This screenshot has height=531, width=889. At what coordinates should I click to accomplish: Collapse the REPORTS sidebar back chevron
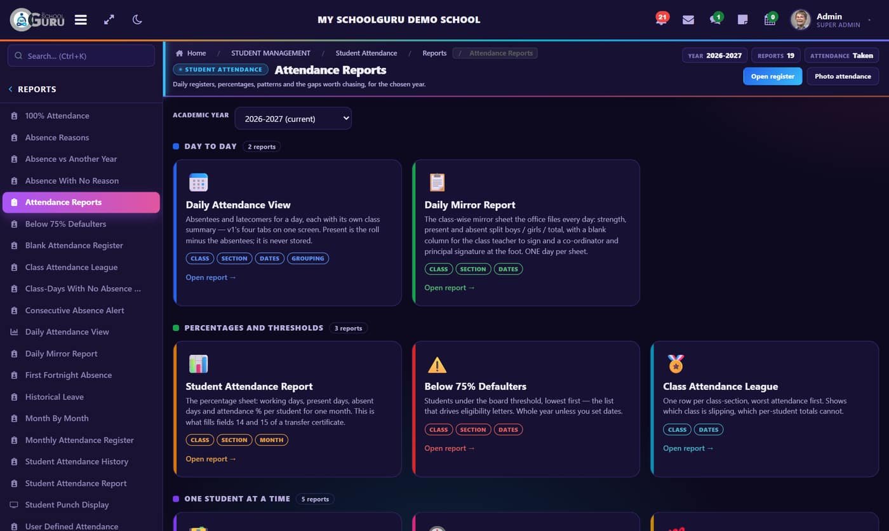click(x=10, y=90)
